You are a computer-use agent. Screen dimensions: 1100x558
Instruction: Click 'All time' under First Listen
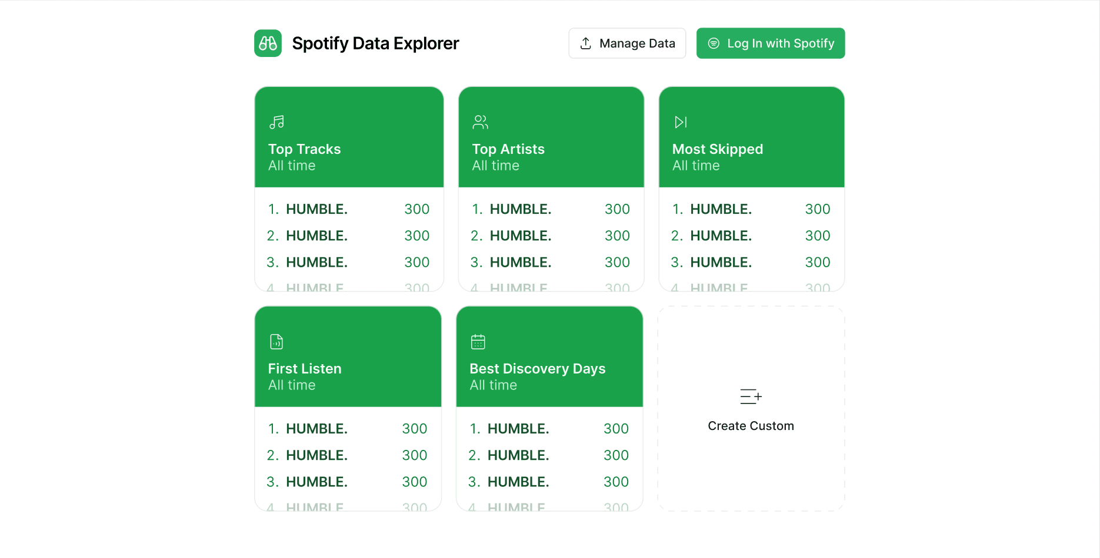(x=292, y=385)
